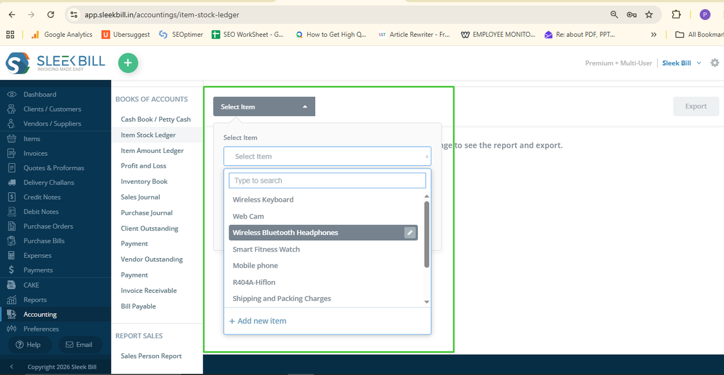Viewport: 724px width, 375px height.
Task: Open Purchase Journal
Action: tap(147, 212)
